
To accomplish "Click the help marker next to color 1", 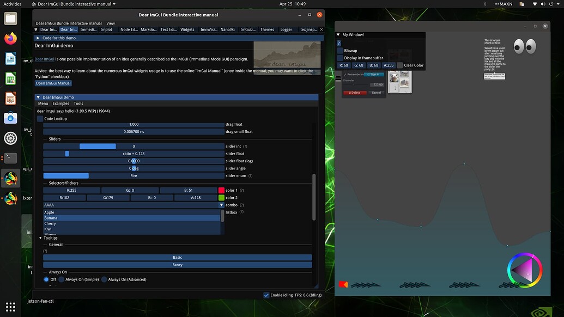I will 242,191.
